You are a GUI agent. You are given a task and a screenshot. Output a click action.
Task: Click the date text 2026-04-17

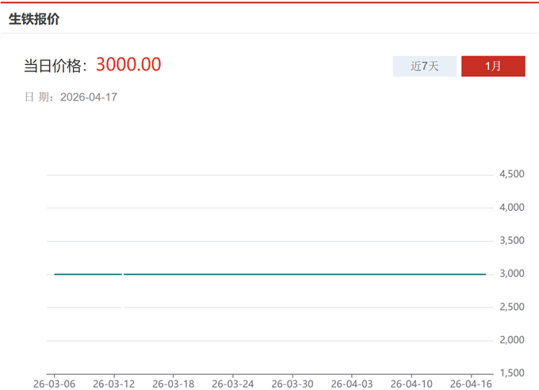[x=89, y=97]
